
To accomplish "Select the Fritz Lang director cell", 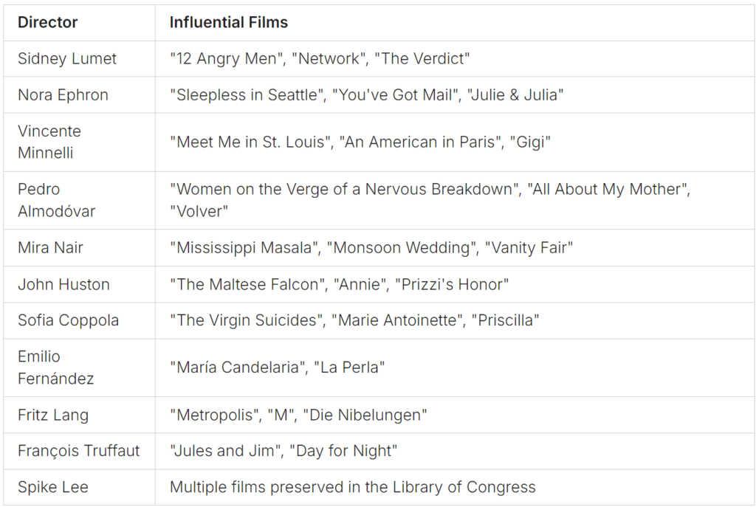I will [x=79, y=415].
